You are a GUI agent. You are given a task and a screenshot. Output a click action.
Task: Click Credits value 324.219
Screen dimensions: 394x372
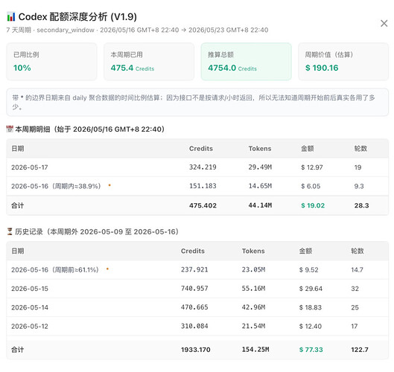point(203,167)
